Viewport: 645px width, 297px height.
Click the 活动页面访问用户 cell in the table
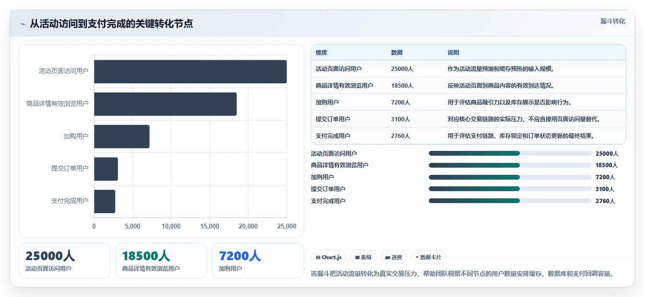pos(339,69)
